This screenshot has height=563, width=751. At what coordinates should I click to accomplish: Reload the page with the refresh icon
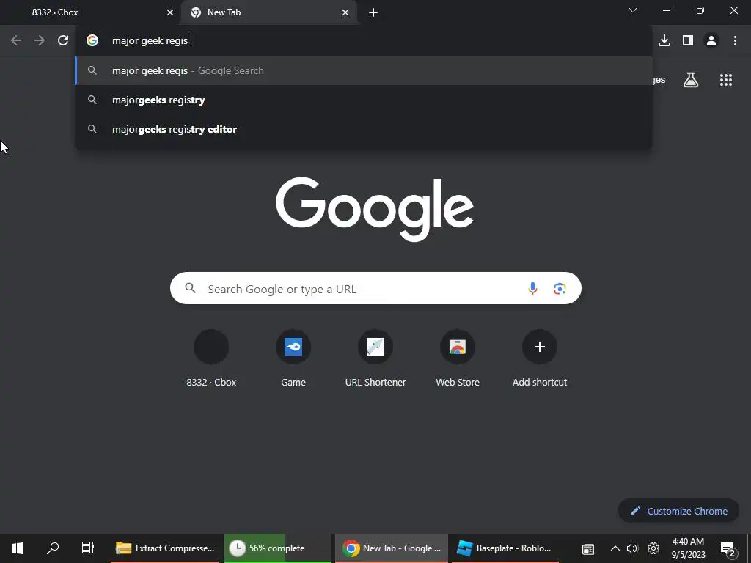click(63, 40)
